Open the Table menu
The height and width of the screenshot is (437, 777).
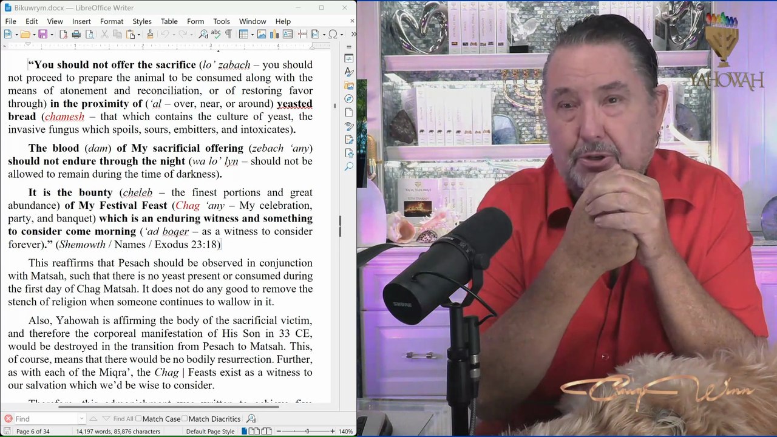click(169, 21)
